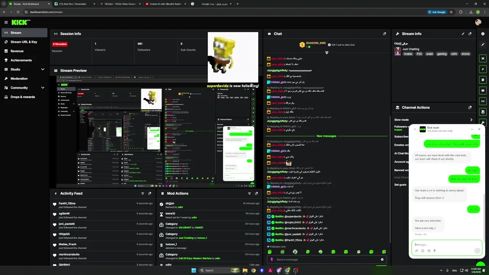This screenshot has width=489, height=275.
Task: Close the Kick team support chat
Action: pos(479,129)
